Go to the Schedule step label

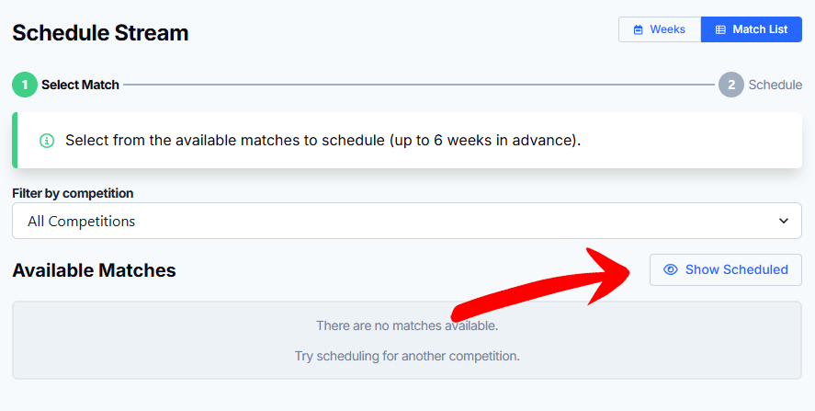(775, 85)
